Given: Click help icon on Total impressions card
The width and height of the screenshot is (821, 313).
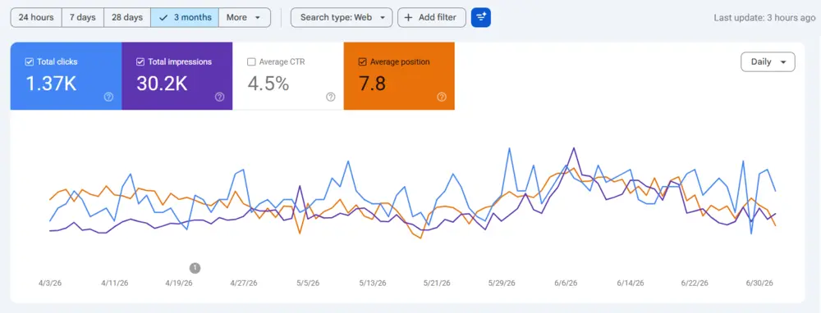Looking at the screenshot, I should [219, 97].
